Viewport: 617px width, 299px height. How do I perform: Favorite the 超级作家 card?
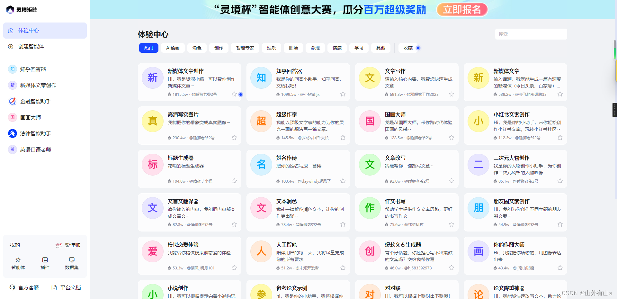pos(343,137)
